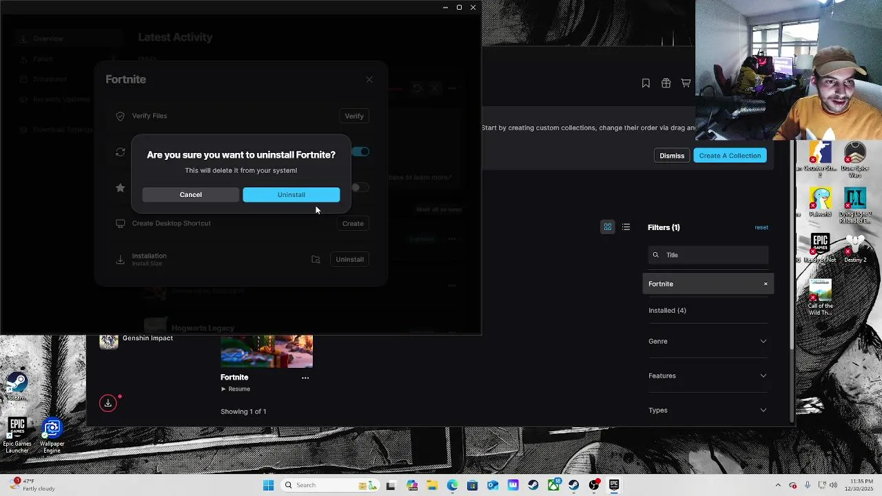The width and height of the screenshot is (882, 496).
Task: Click the Filters (1) heading
Action: 664,227
